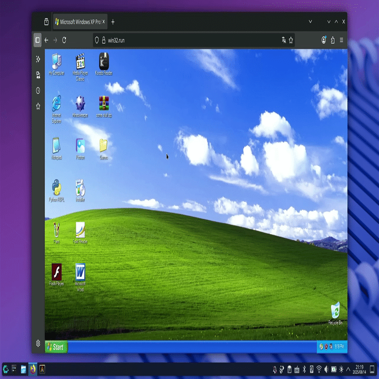Viewport: 379px width, 379px height.
Task: Open the account icon in the browser toolbar
Action: [x=324, y=40]
